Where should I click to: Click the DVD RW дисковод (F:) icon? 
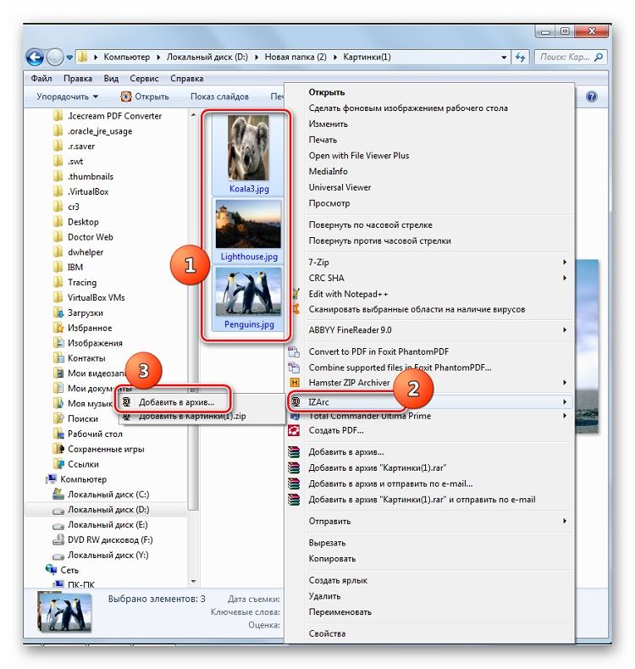tap(58, 539)
